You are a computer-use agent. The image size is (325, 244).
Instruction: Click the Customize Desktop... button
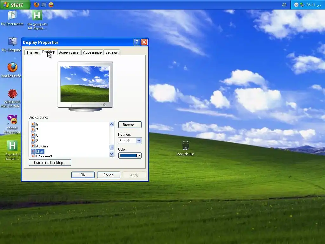tap(50, 162)
